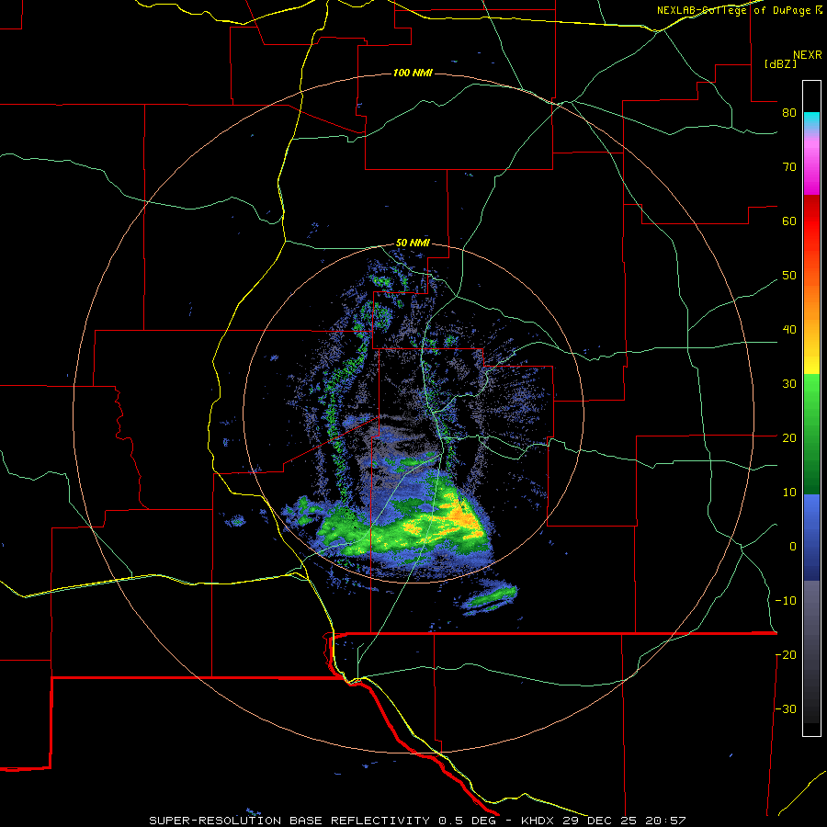This screenshot has width=827, height=827.
Task: Click the 40 value on the dBZ scale
Action: pyautogui.click(x=789, y=330)
